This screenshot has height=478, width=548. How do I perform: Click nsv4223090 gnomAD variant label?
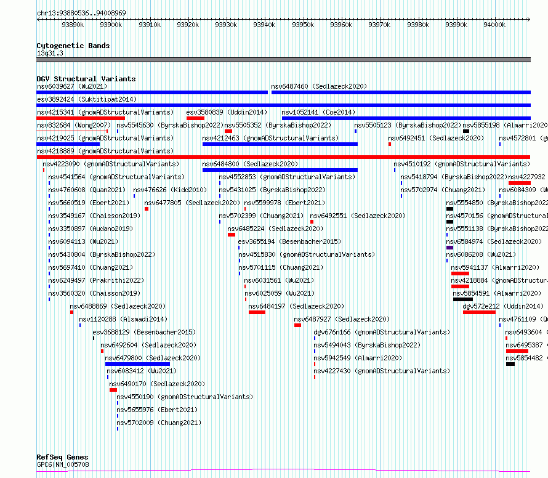(111, 164)
